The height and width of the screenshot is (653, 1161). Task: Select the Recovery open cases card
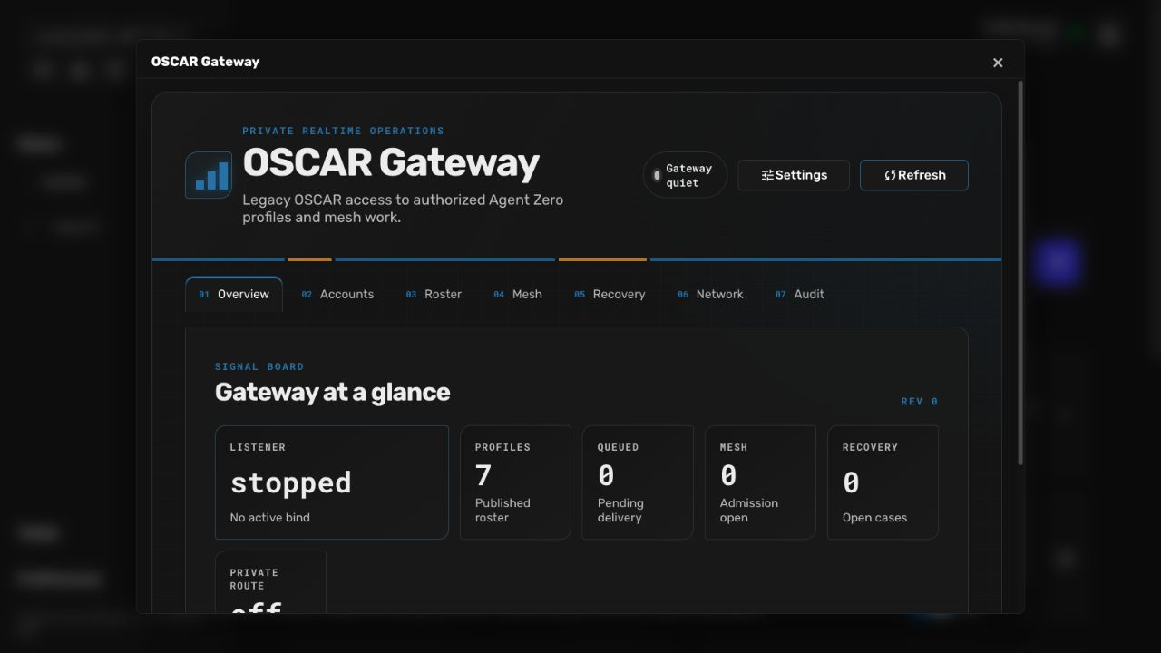[883, 482]
